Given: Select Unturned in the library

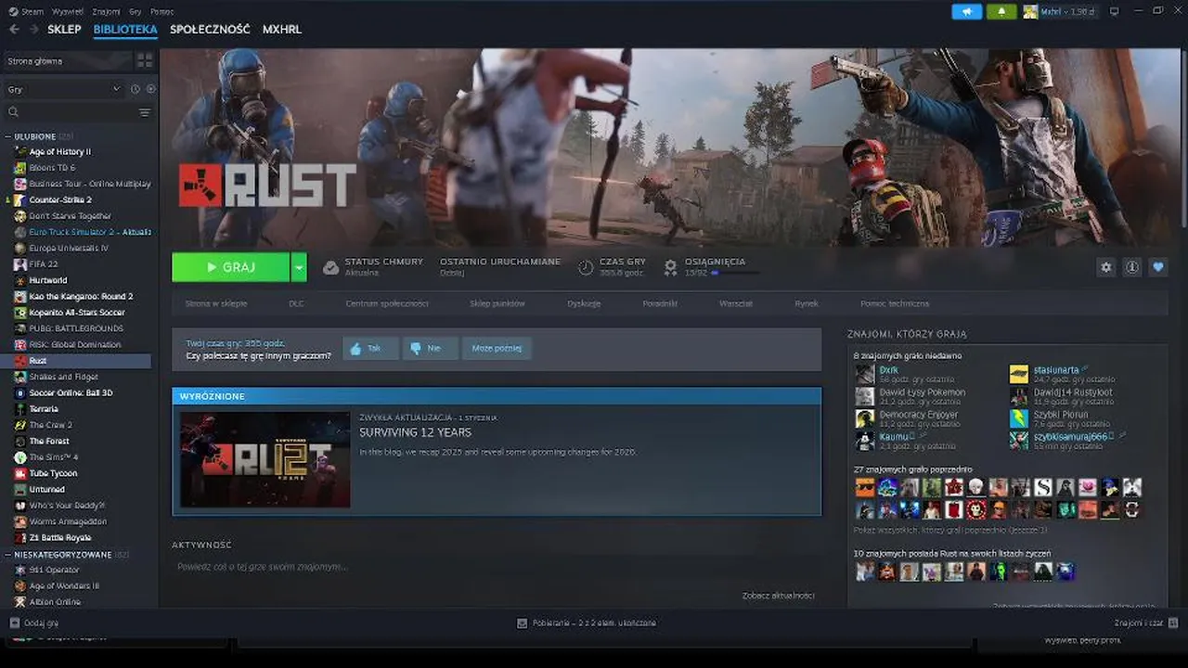Looking at the screenshot, I should tap(46, 489).
